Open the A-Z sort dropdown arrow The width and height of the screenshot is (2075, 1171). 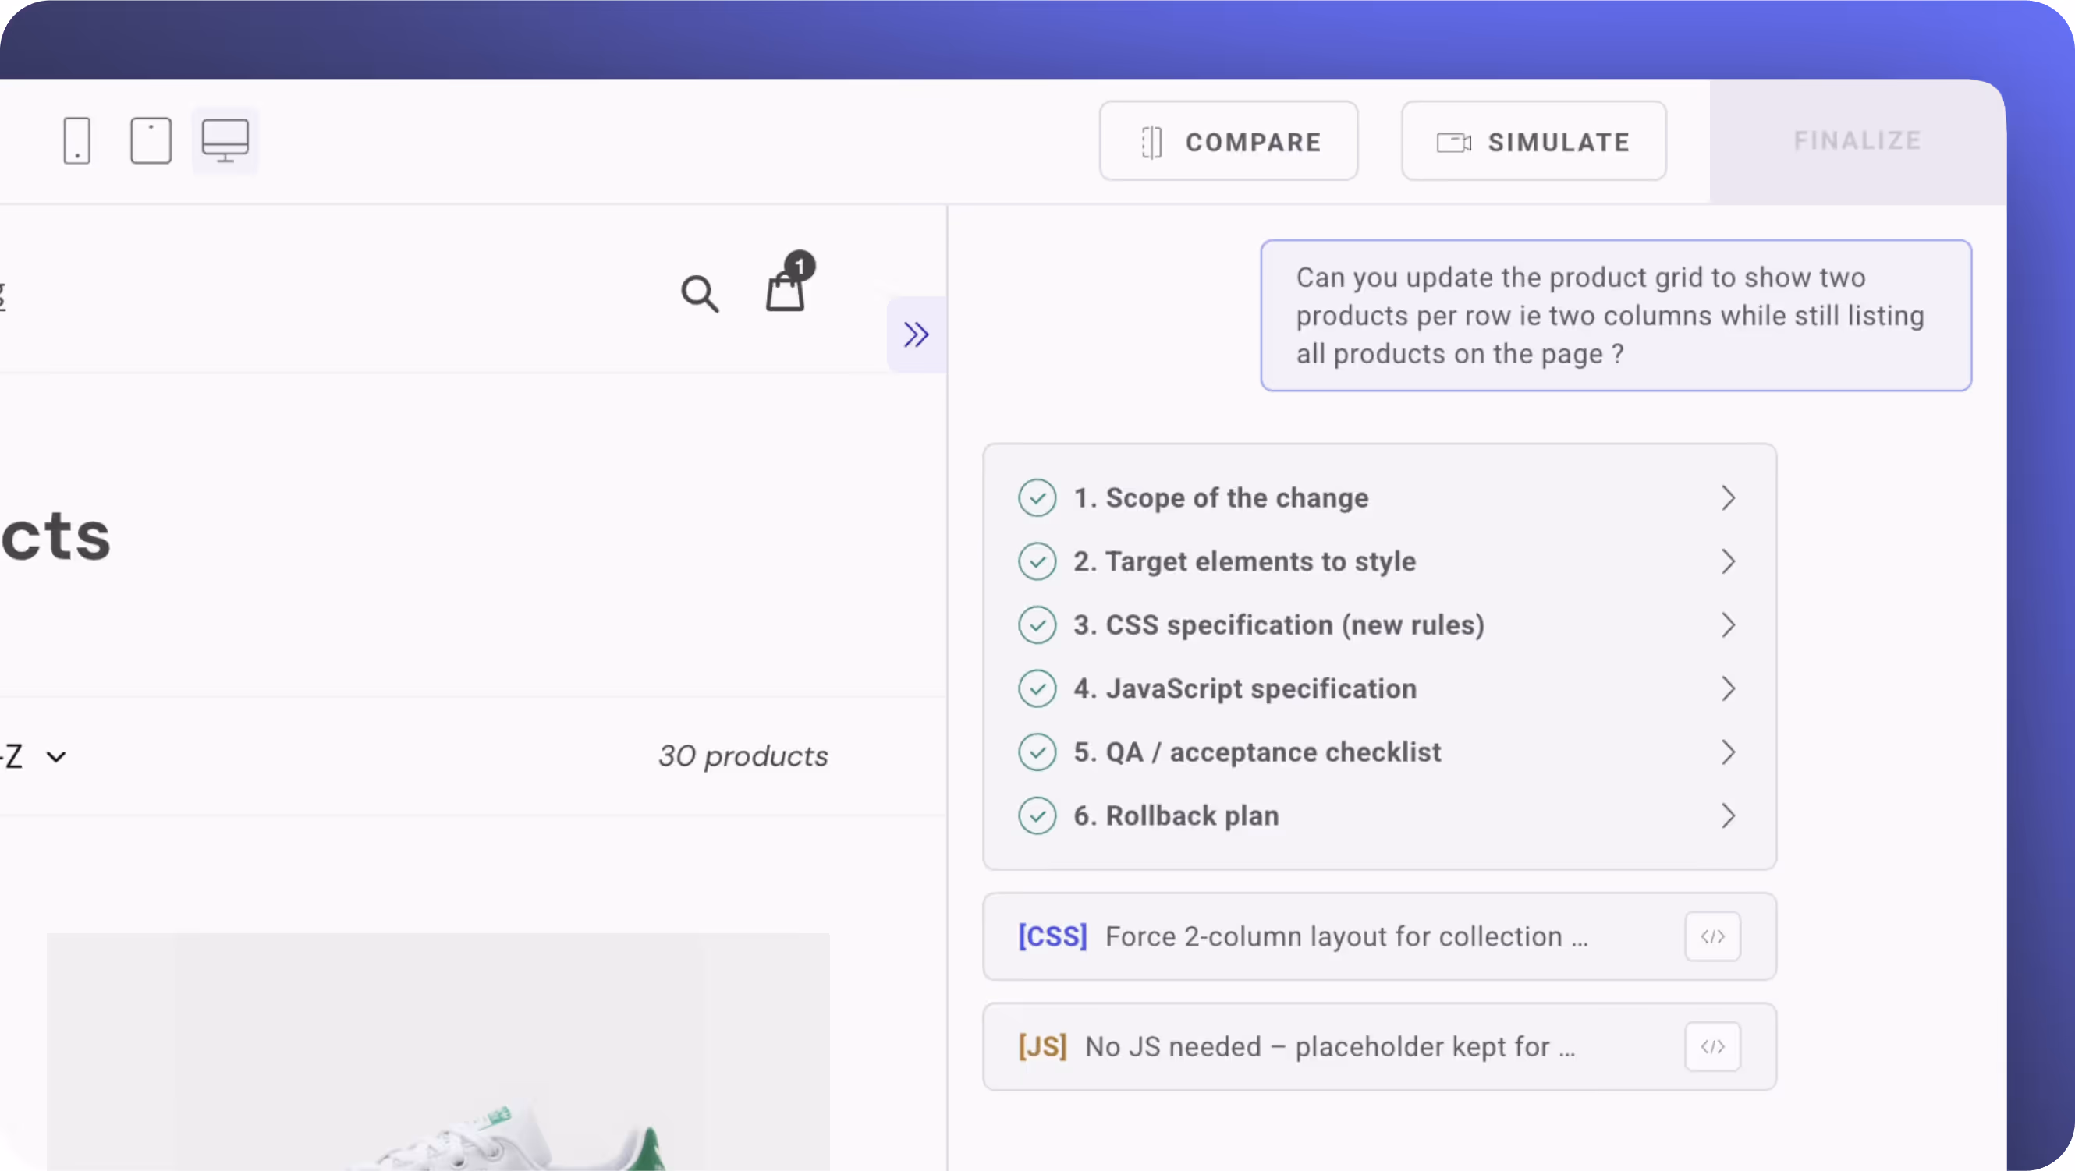[55, 756]
